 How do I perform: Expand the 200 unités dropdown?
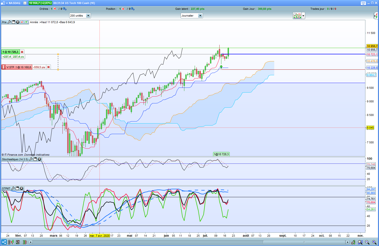click(x=88, y=16)
